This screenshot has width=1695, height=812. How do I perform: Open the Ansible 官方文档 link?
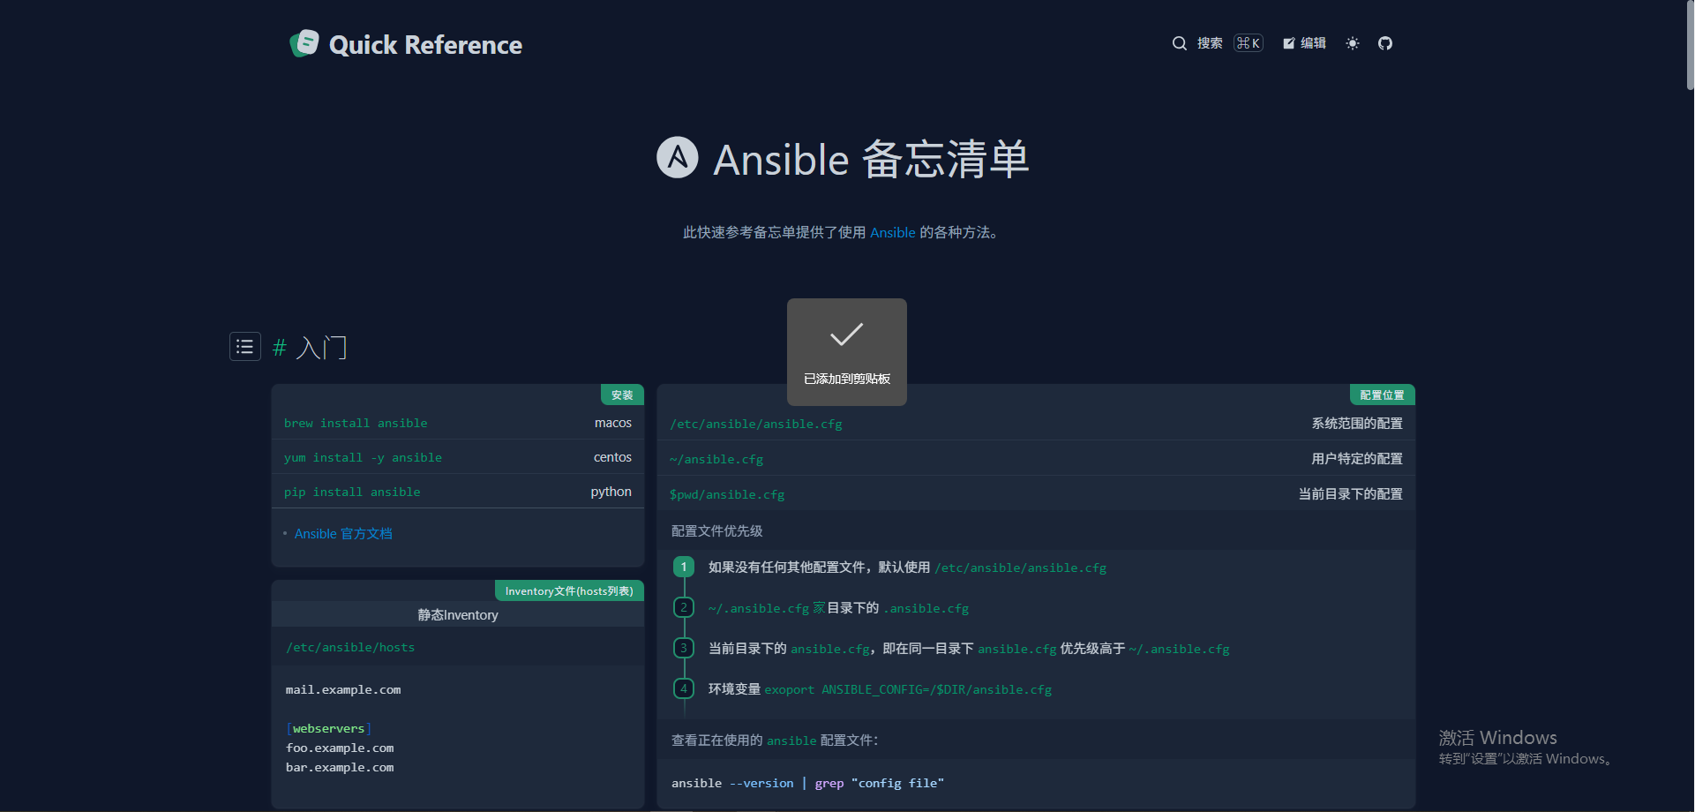[343, 534]
